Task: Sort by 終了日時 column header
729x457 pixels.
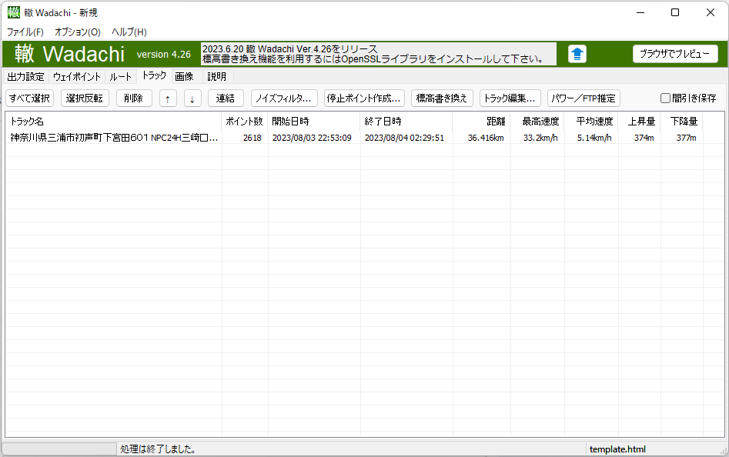Action: 406,122
